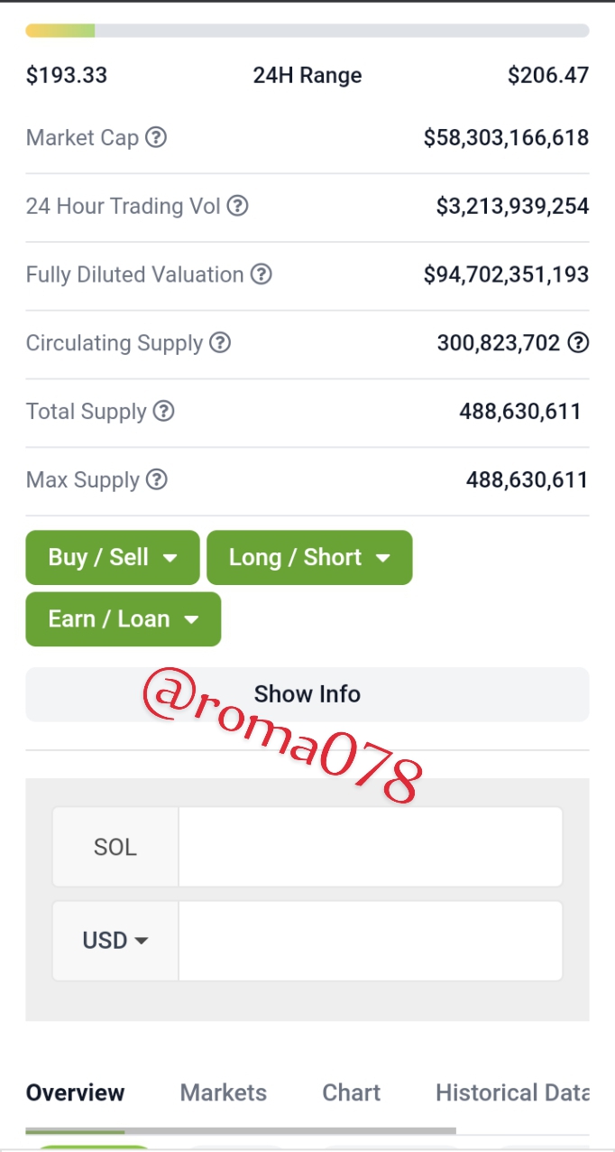615x1152 pixels.
Task: Go to the Historical Data tab
Action: [512, 1092]
